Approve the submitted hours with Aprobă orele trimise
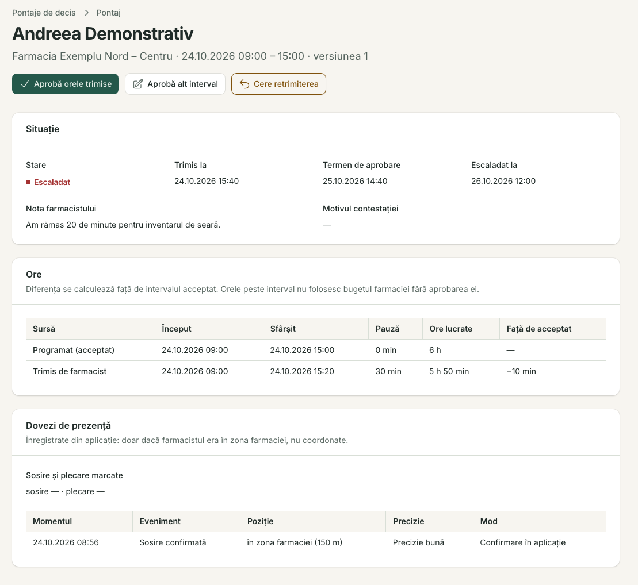Screen dimensions: 638x585 click(x=65, y=84)
